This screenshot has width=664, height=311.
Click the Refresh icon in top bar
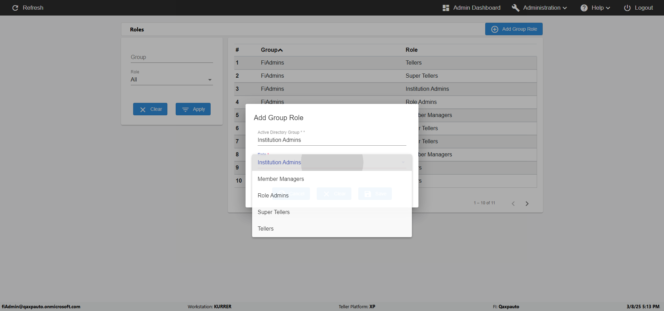coord(15,8)
